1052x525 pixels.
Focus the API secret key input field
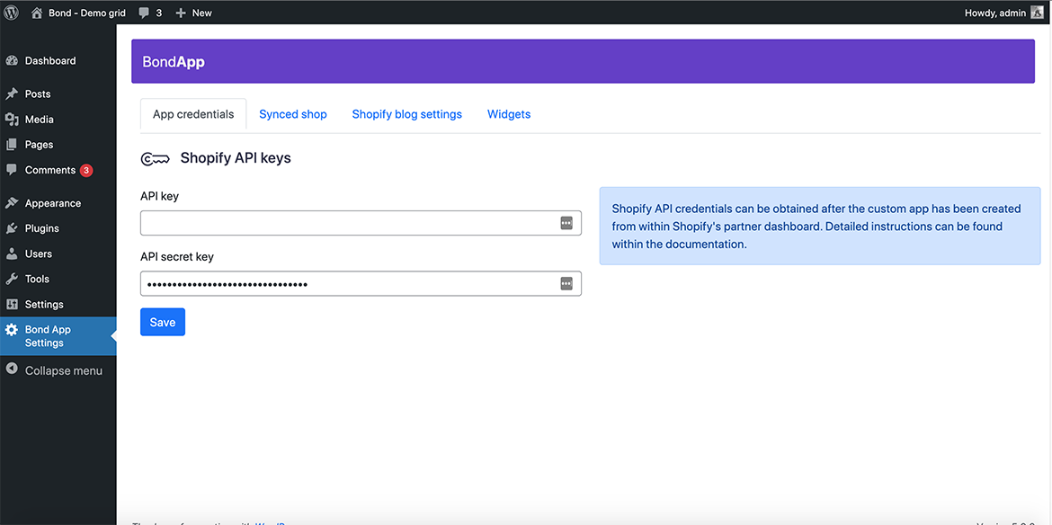361,283
